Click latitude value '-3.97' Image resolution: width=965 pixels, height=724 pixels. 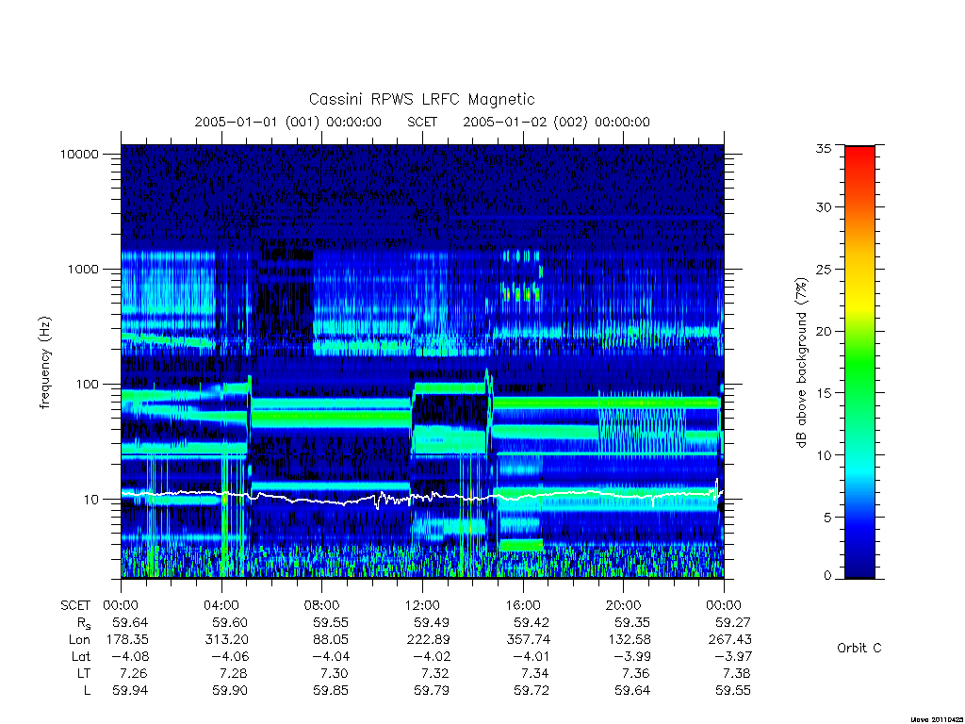pos(733,657)
